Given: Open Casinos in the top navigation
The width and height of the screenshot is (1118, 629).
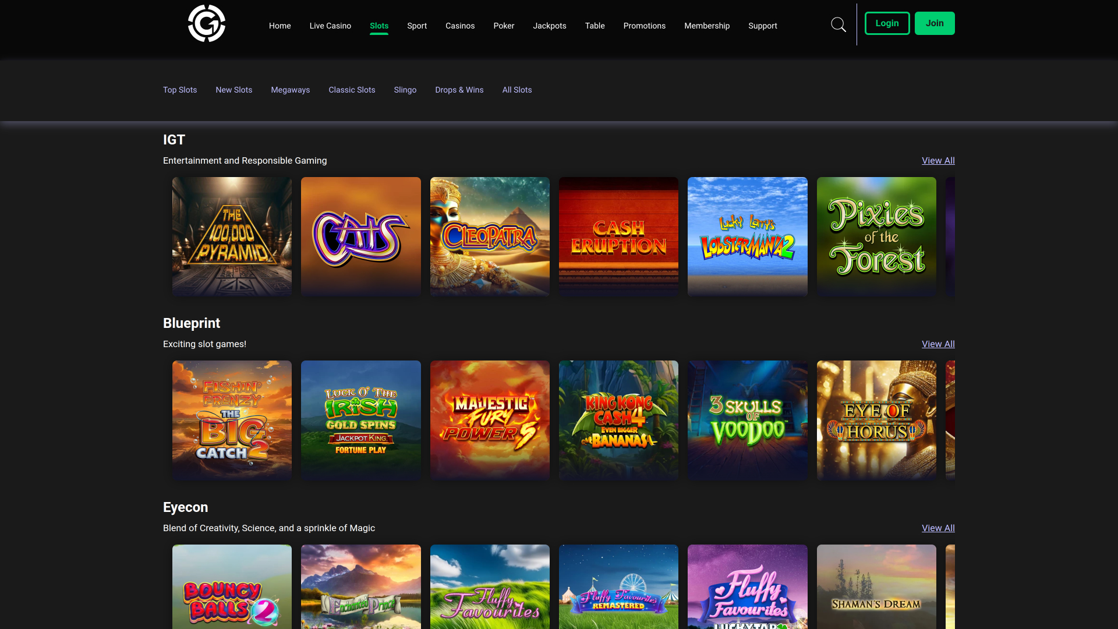Looking at the screenshot, I should [460, 26].
